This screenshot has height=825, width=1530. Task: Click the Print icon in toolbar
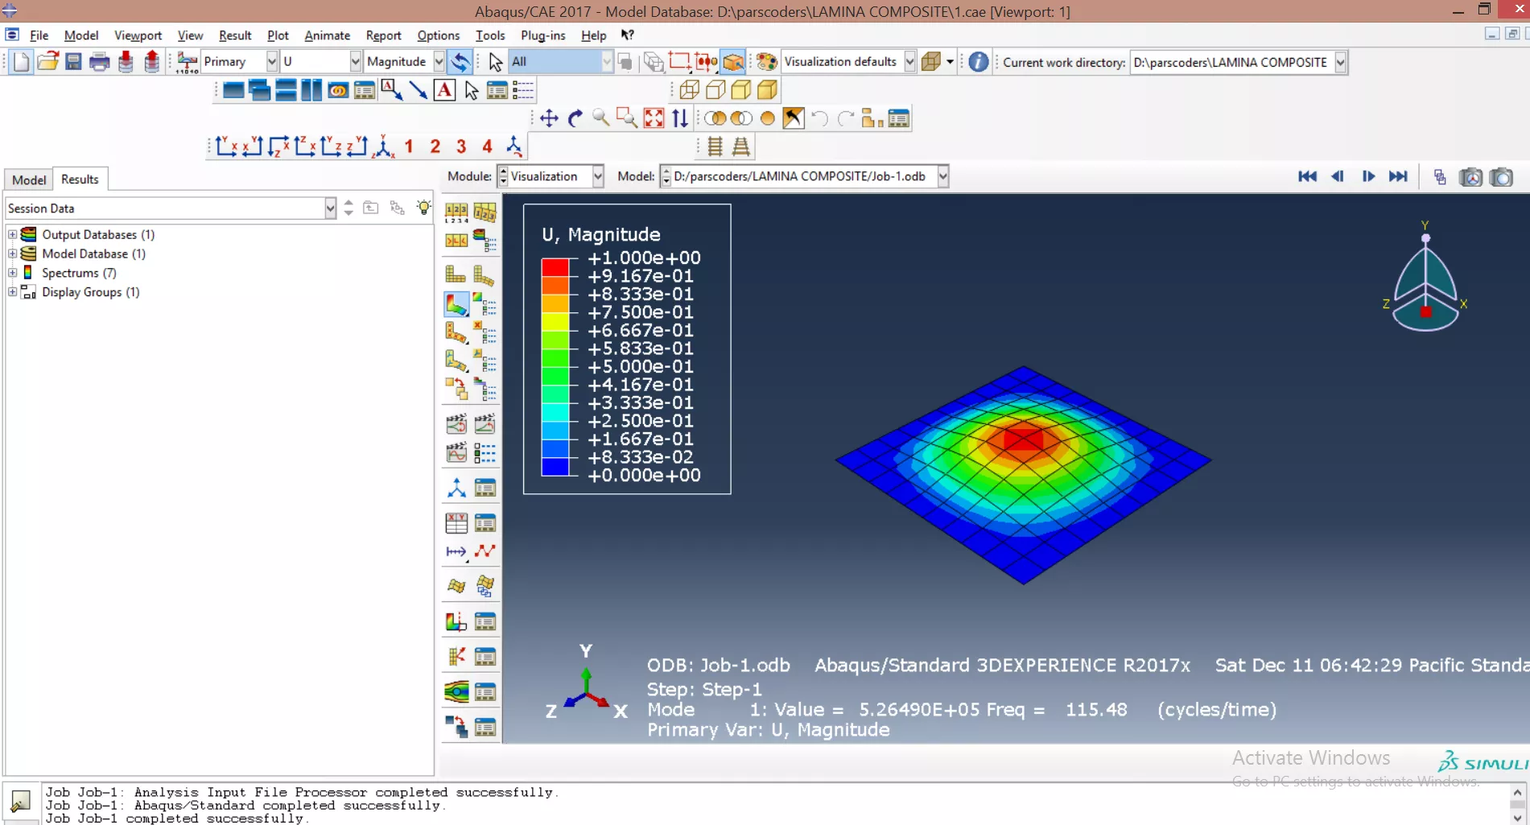[x=100, y=62]
